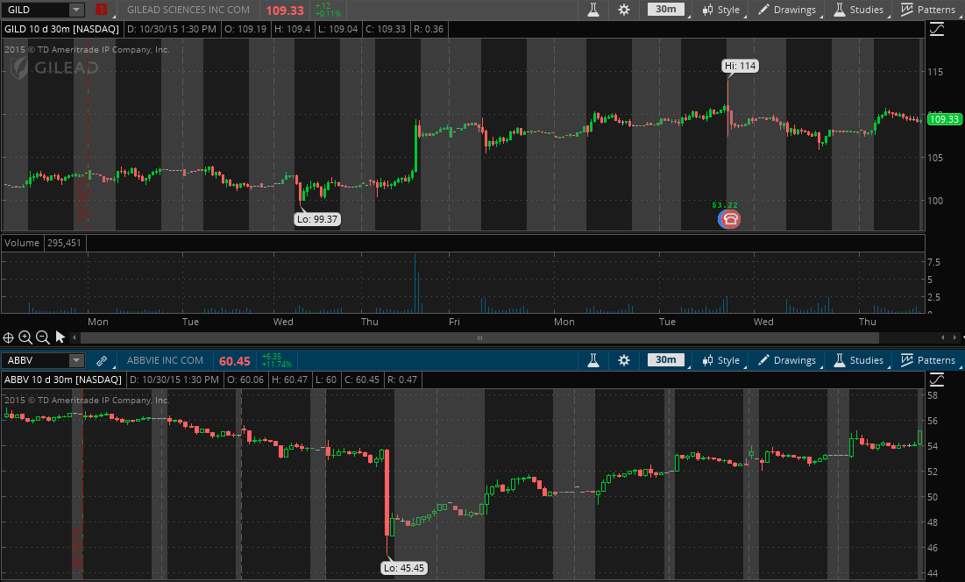Viewport: 965px width, 582px height.
Task: Click the zoom out magnifier icon
Action: 42,337
